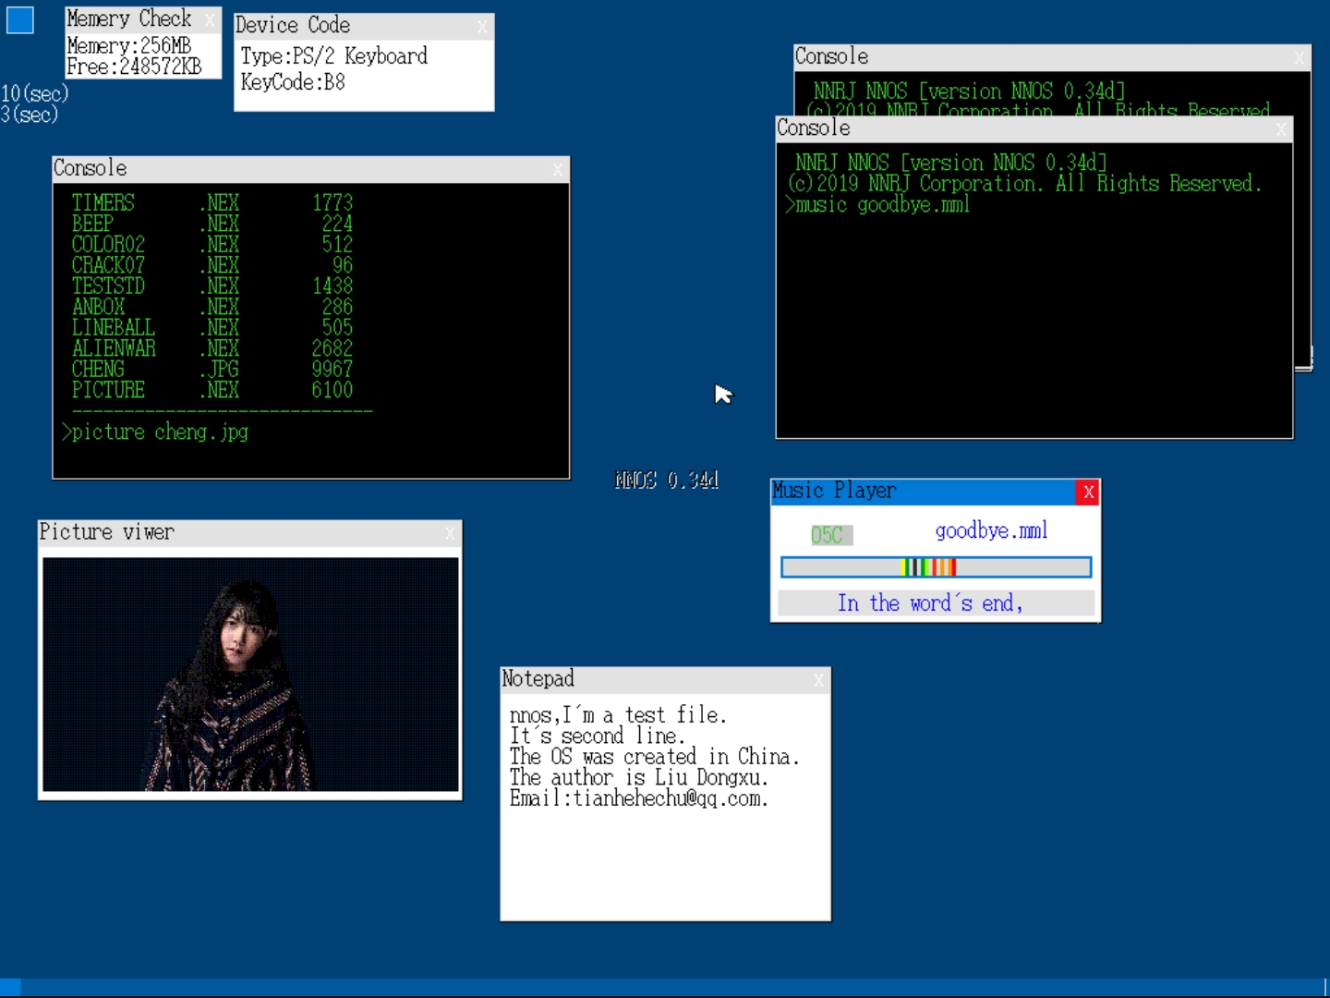This screenshot has height=998, width=1330.
Task: Click the TESTSTD .NEX row in Console
Action: click(212, 286)
